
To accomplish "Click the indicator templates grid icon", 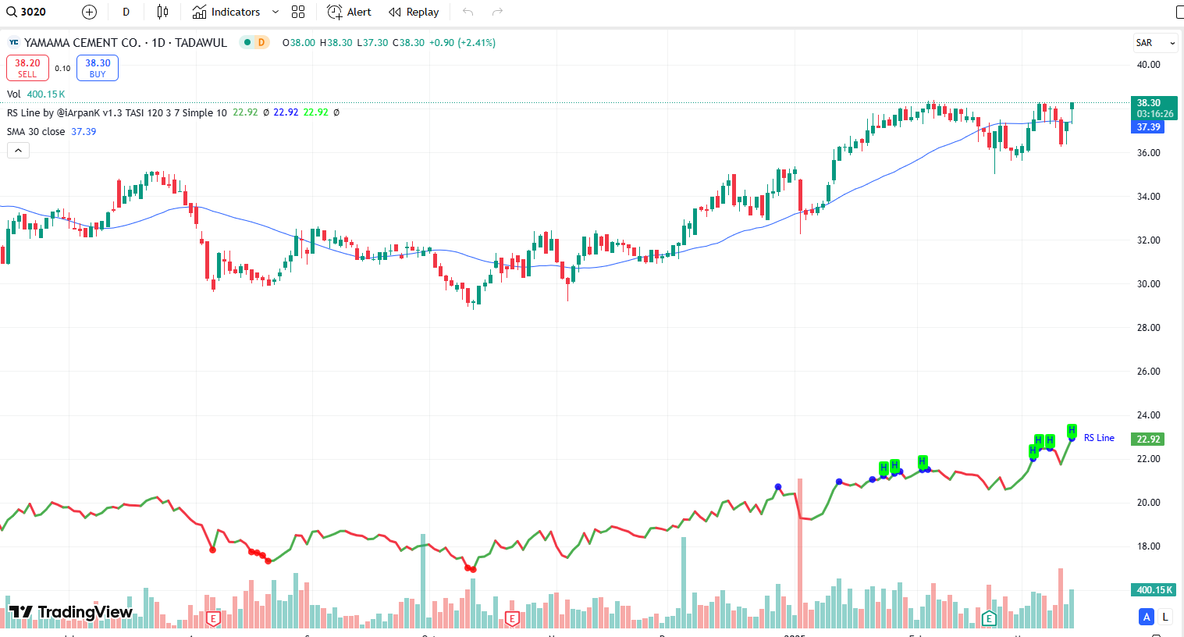I will [298, 12].
